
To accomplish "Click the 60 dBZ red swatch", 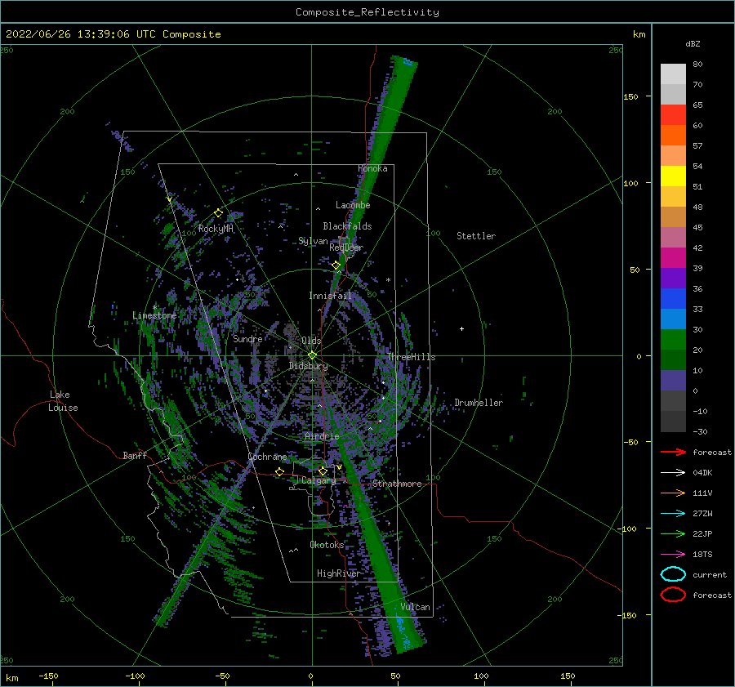I will pos(673,115).
